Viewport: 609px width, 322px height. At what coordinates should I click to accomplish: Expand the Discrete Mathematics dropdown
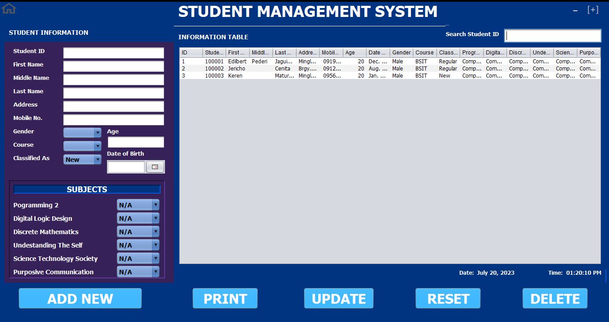point(138,232)
